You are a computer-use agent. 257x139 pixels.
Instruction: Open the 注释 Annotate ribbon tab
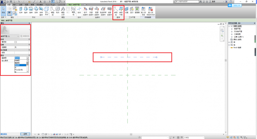coord(21,5)
